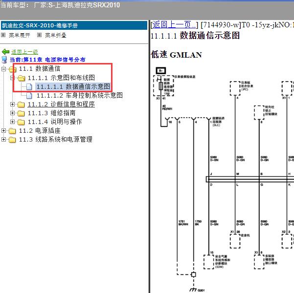The width and height of the screenshot is (294, 293).
Task: Click the folder icon of 11.1.3 维修指南
Action: click(x=21, y=113)
